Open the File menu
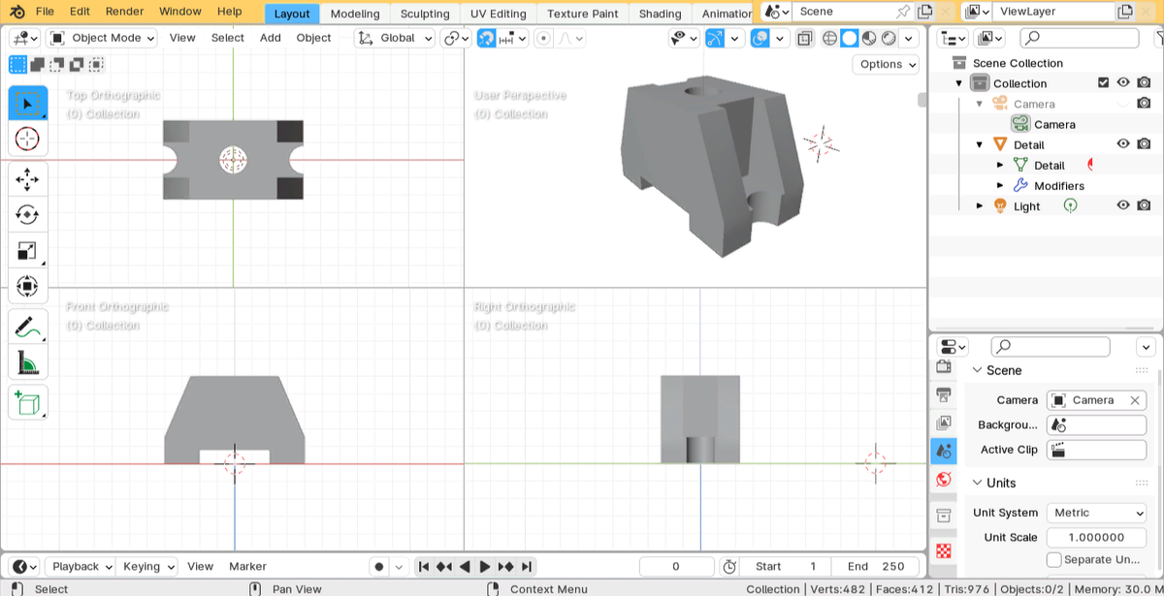 pos(45,12)
